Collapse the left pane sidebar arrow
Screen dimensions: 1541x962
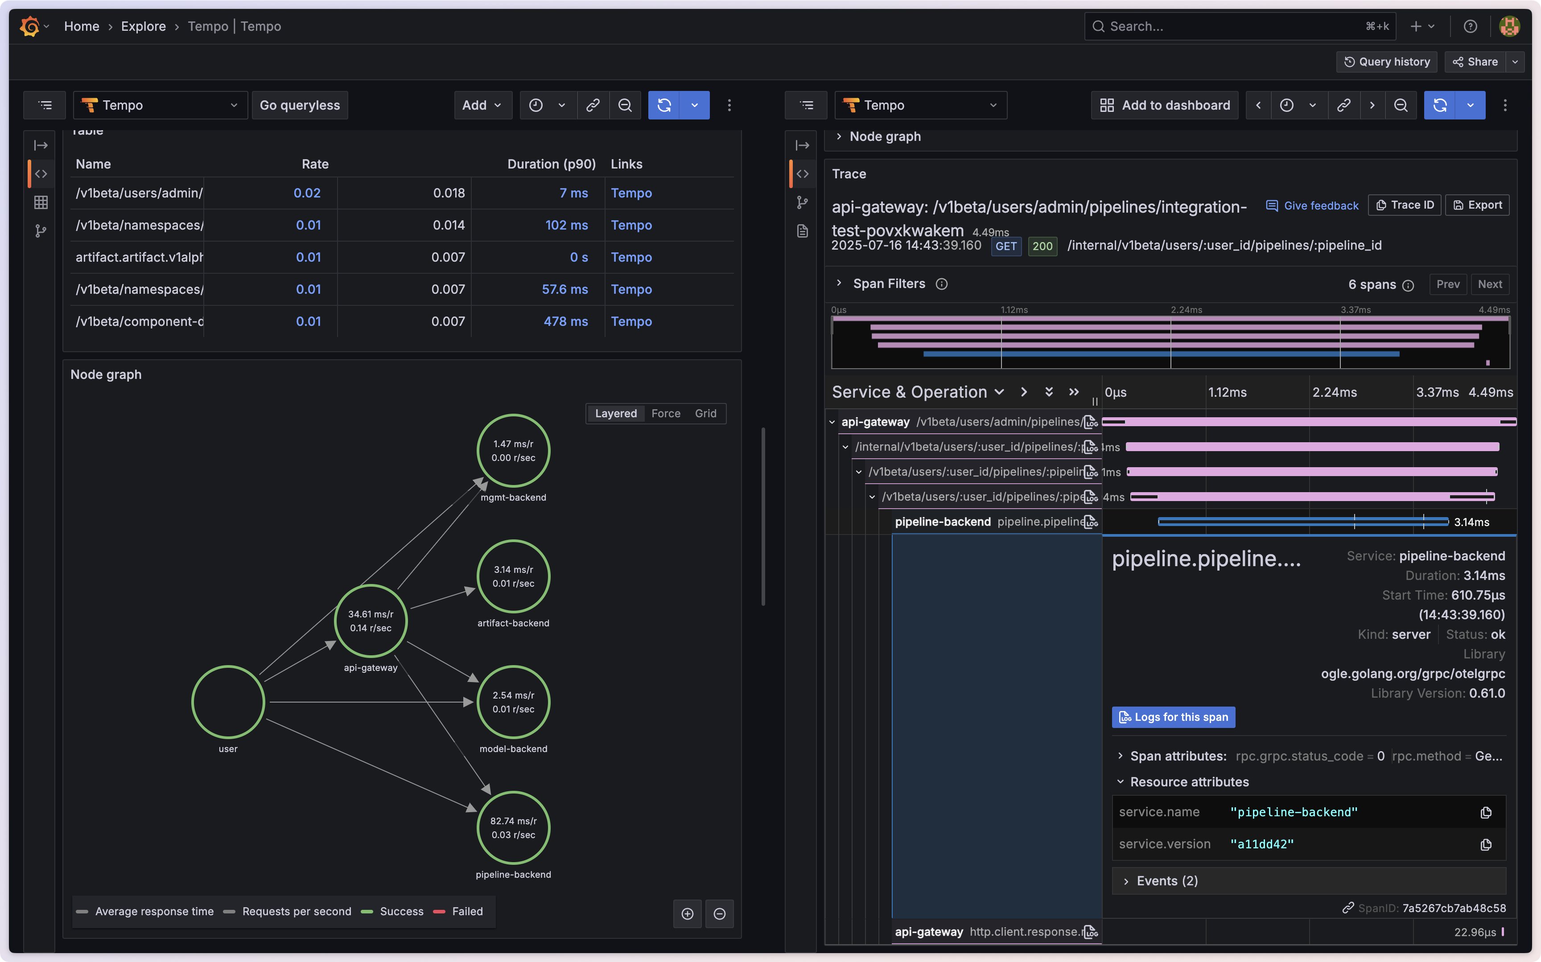41,146
